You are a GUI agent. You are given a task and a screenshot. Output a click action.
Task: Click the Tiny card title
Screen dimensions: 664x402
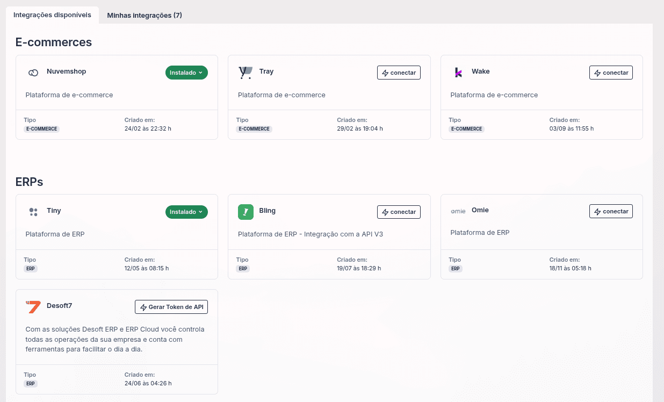[x=54, y=211]
